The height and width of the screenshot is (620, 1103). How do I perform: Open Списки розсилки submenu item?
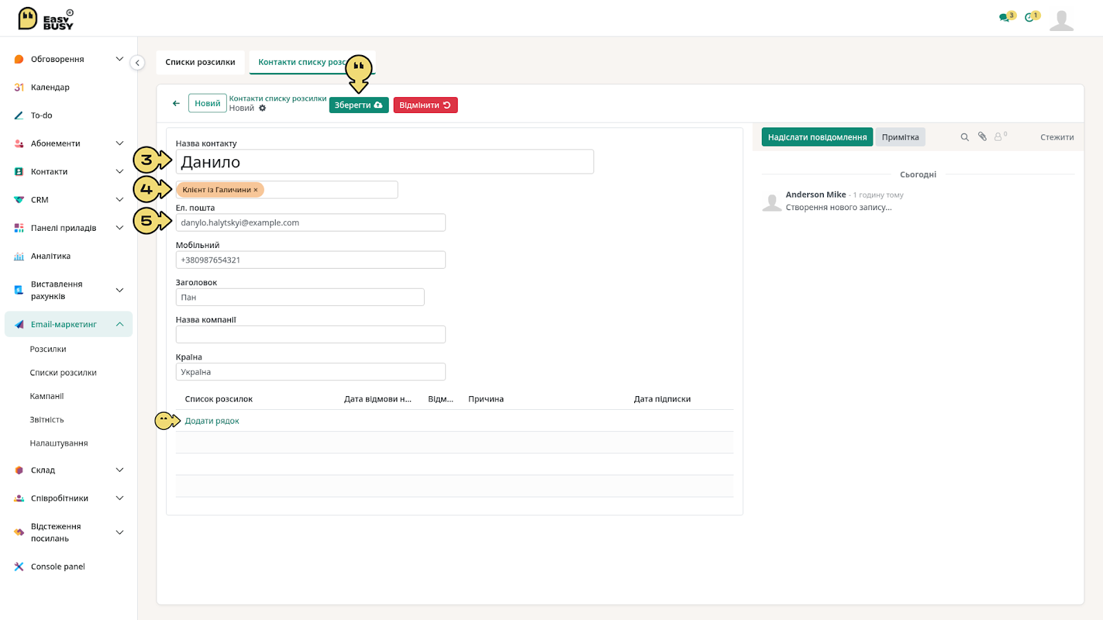pos(63,373)
